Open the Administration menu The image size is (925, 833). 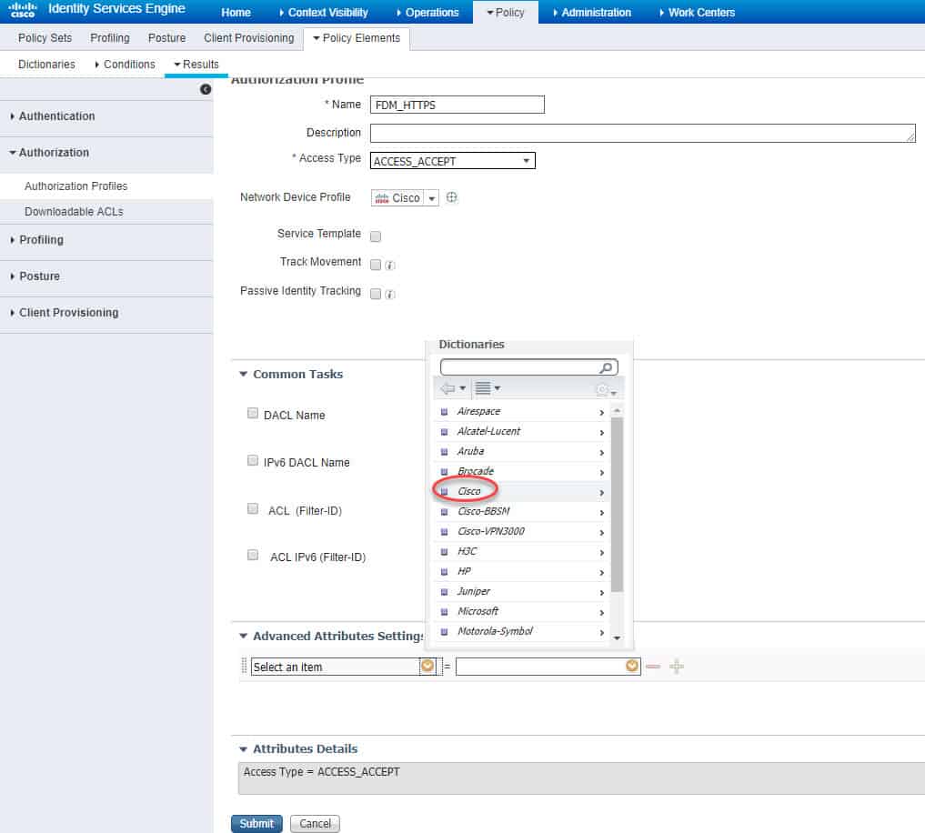pyautogui.click(x=592, y=13)
